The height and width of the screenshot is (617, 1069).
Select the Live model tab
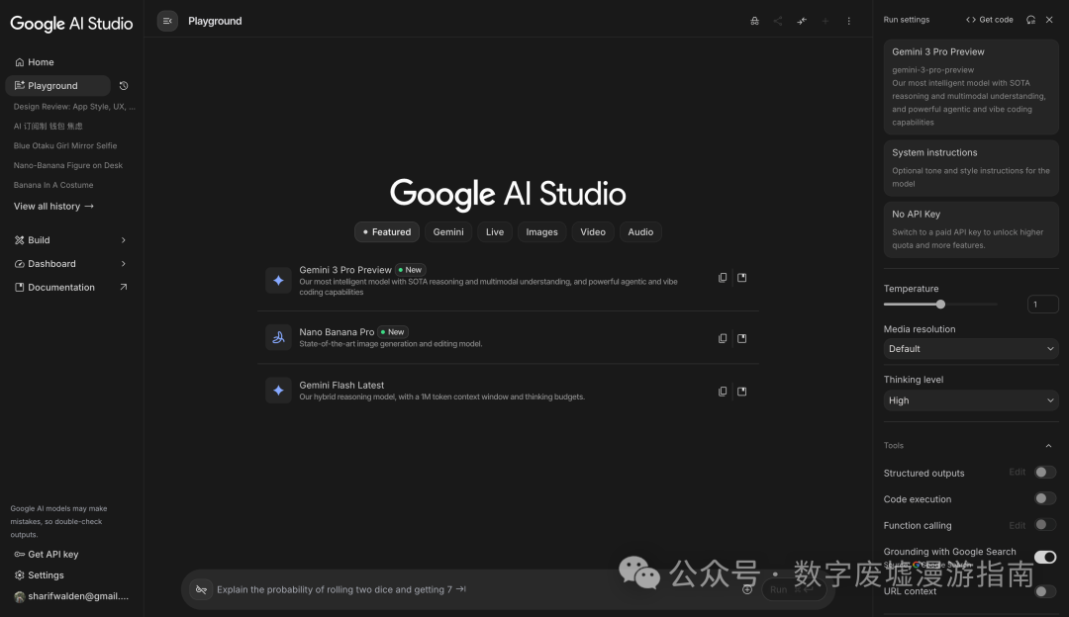[495, 232]
